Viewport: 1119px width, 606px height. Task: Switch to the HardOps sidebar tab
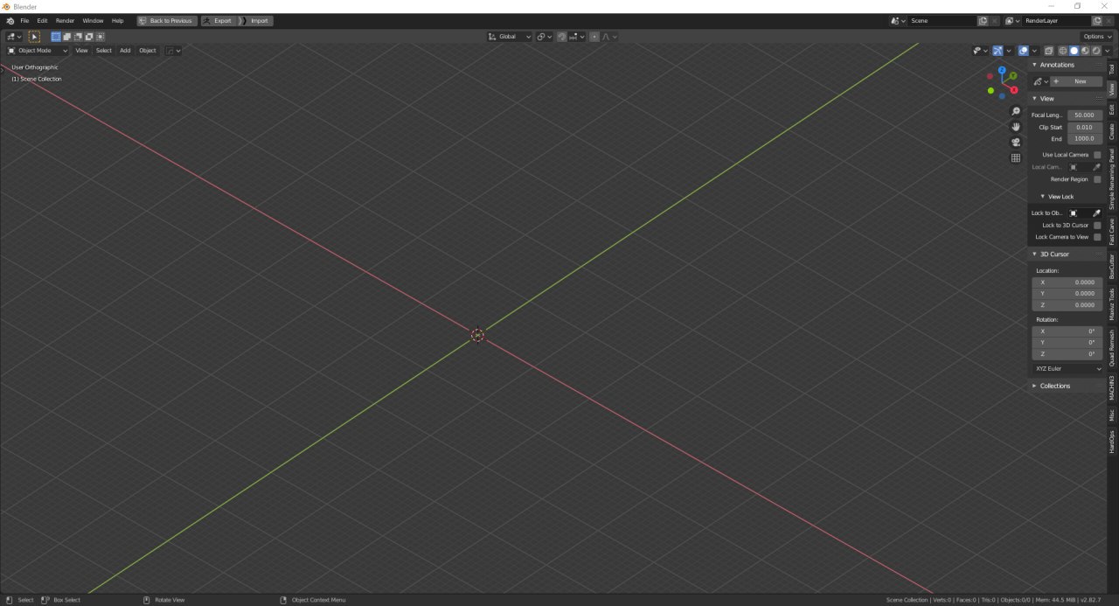pyautogui.click(x=1112, y=440)
